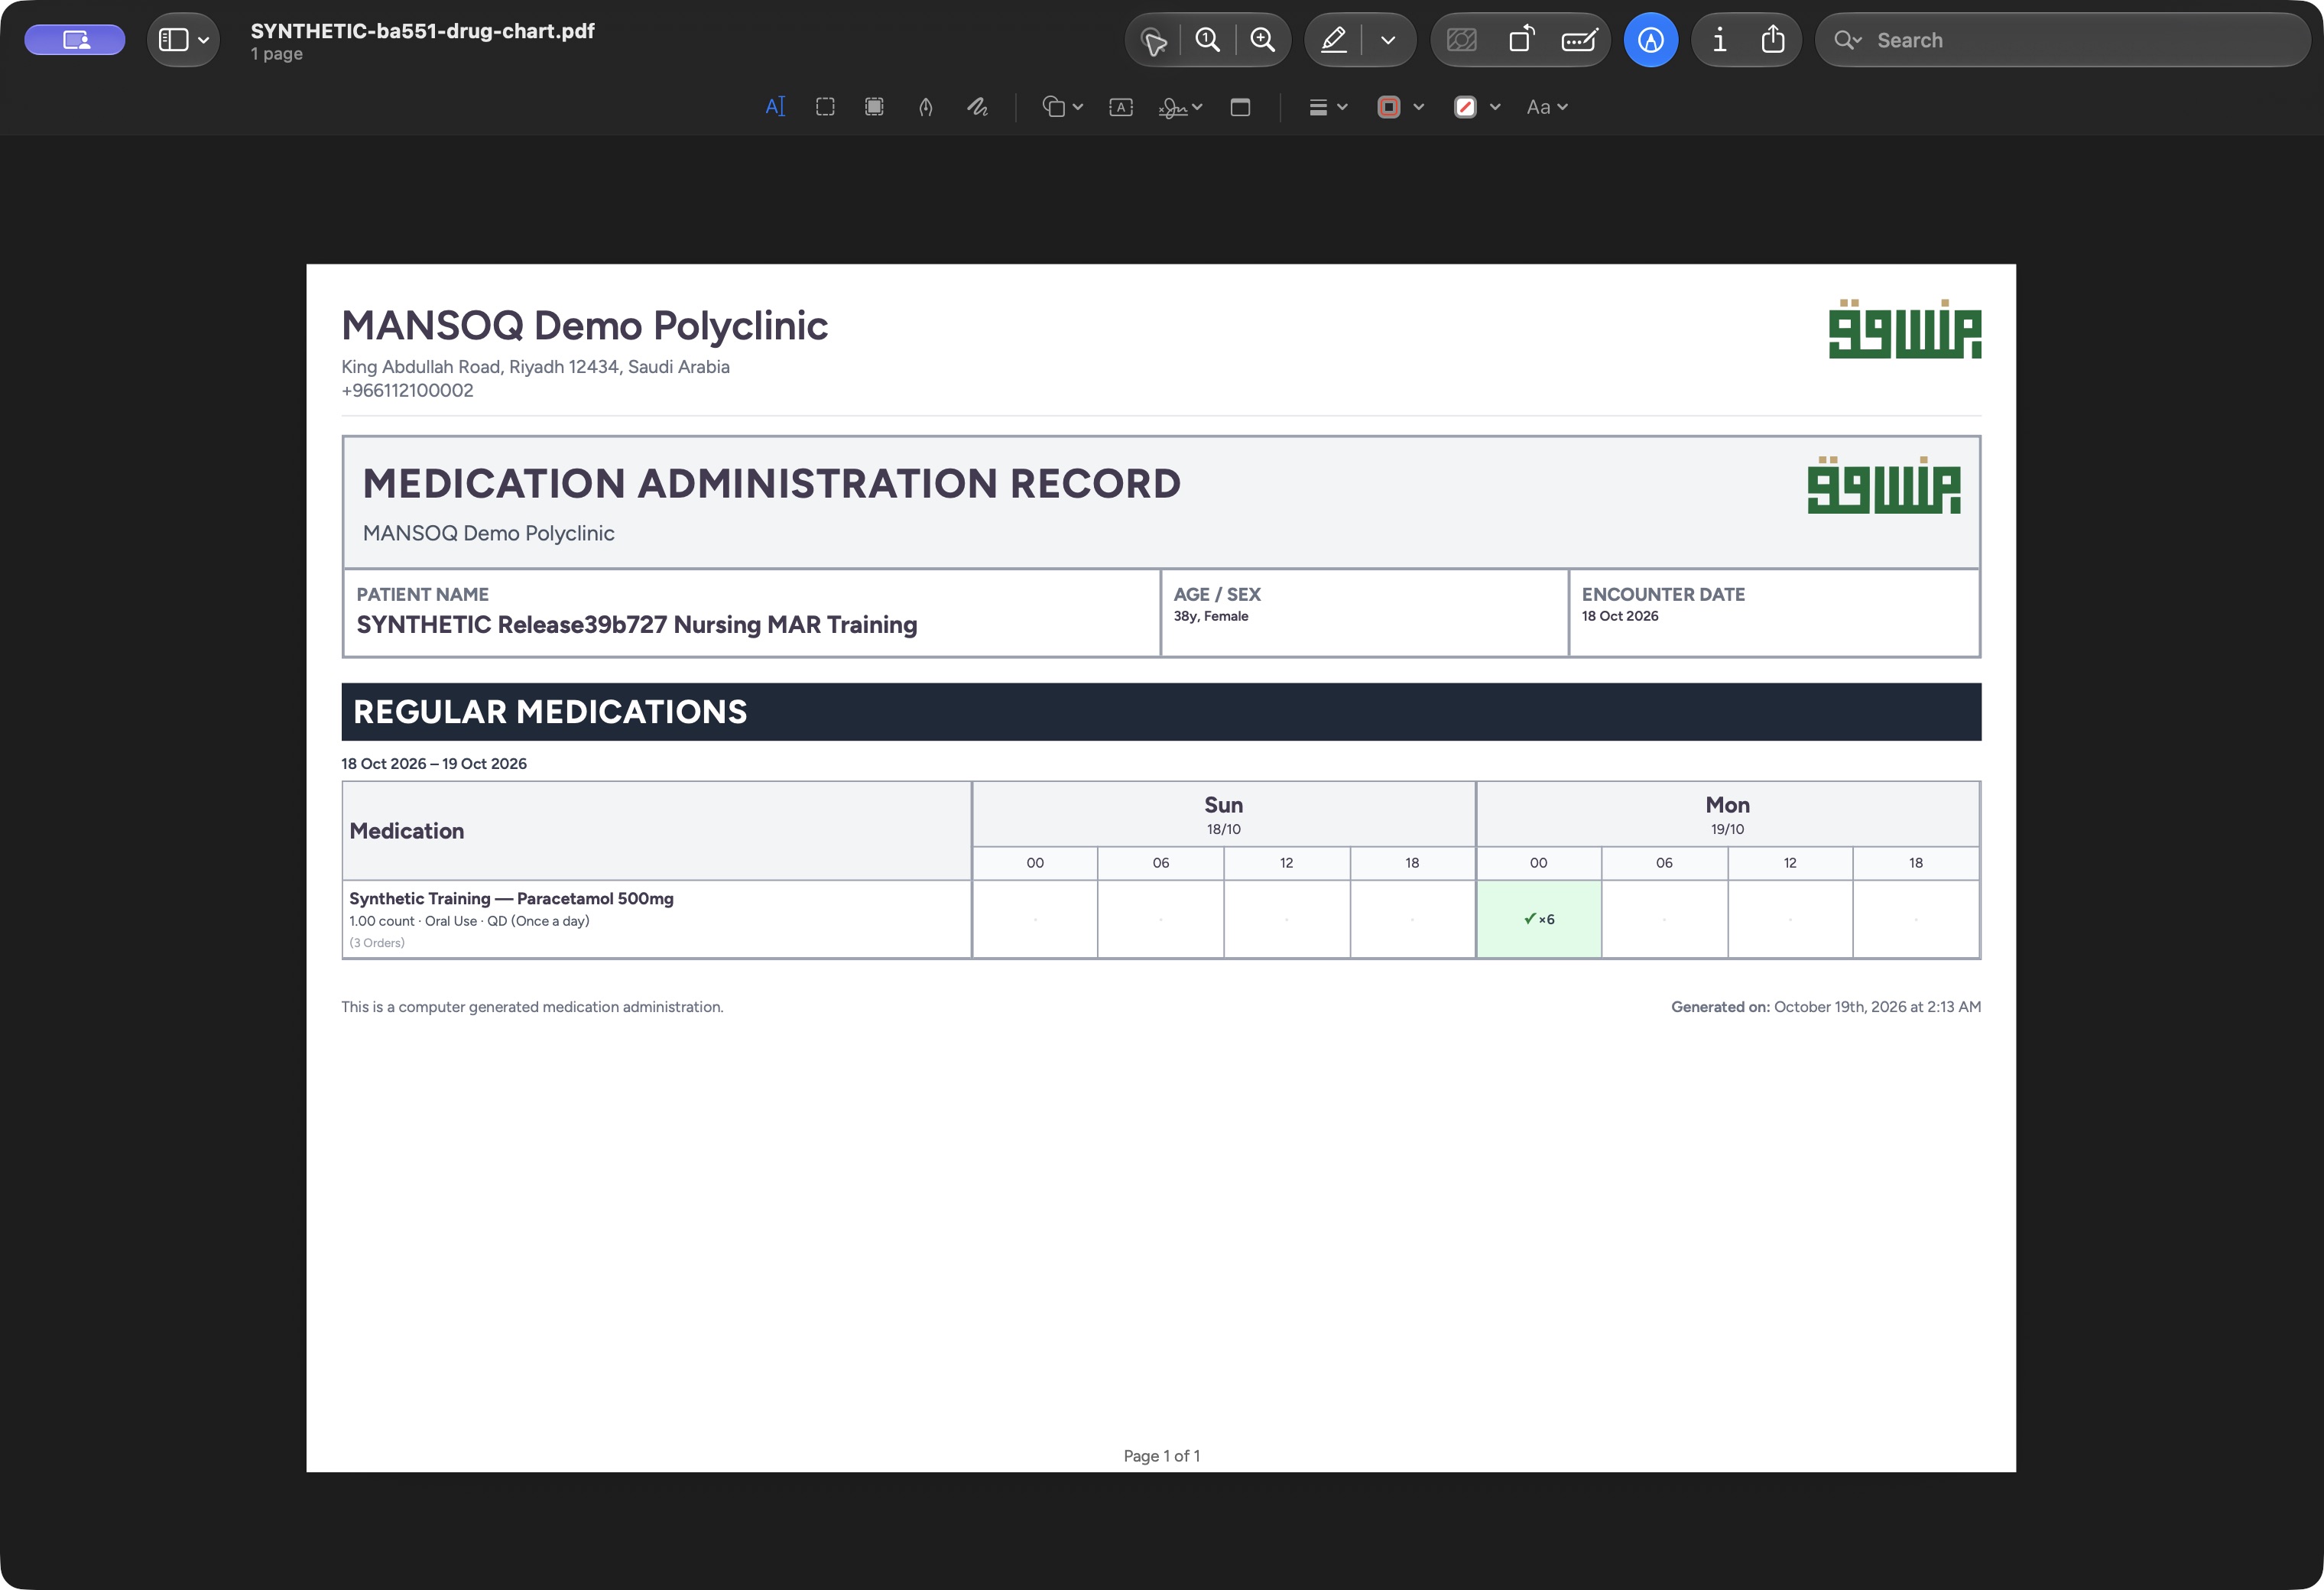Open the form filling tool
The width and height of the screenshot is (2324, 1590).
[x=1579, y=40]
